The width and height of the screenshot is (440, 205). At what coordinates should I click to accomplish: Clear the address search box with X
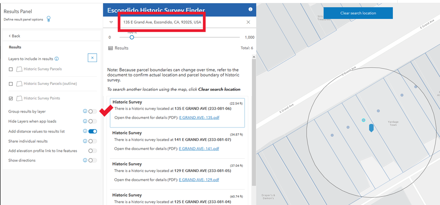pyautogui.click(x=248, y=22)
